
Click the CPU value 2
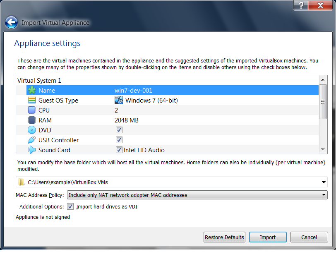(x=116, y=110)
